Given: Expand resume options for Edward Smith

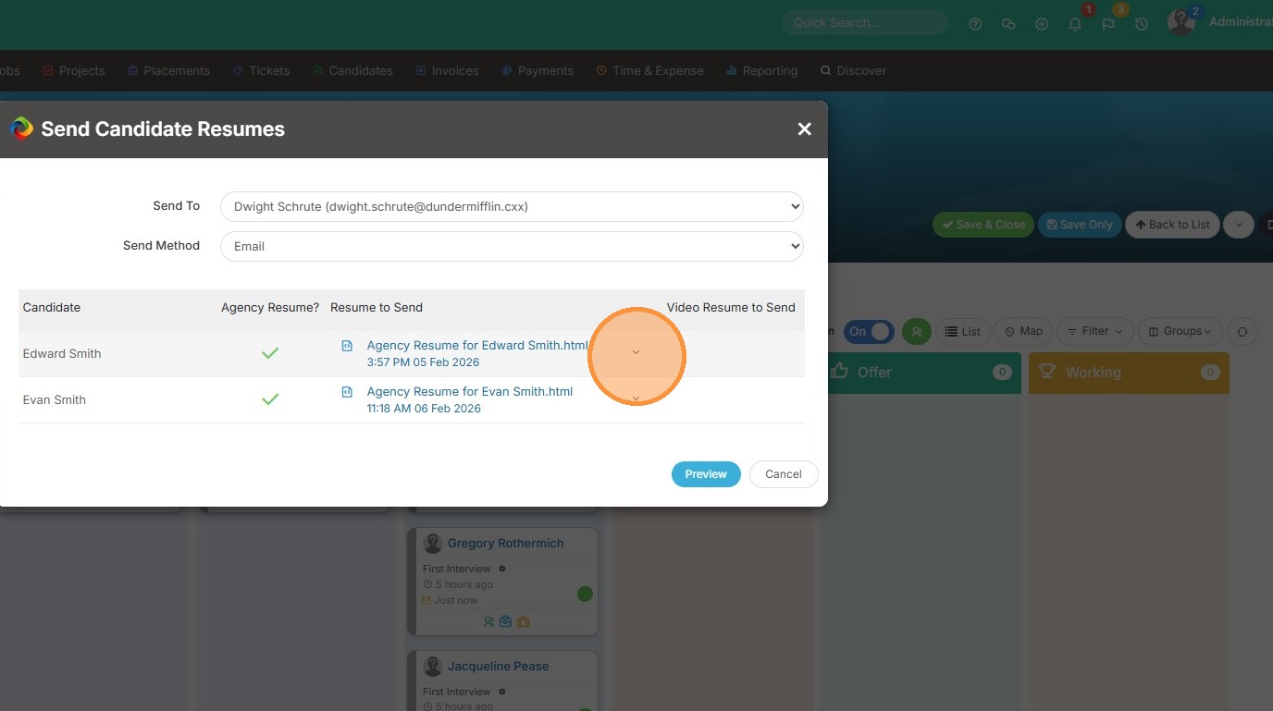Looking at the screenshot, I should click(x=636, y=352).
